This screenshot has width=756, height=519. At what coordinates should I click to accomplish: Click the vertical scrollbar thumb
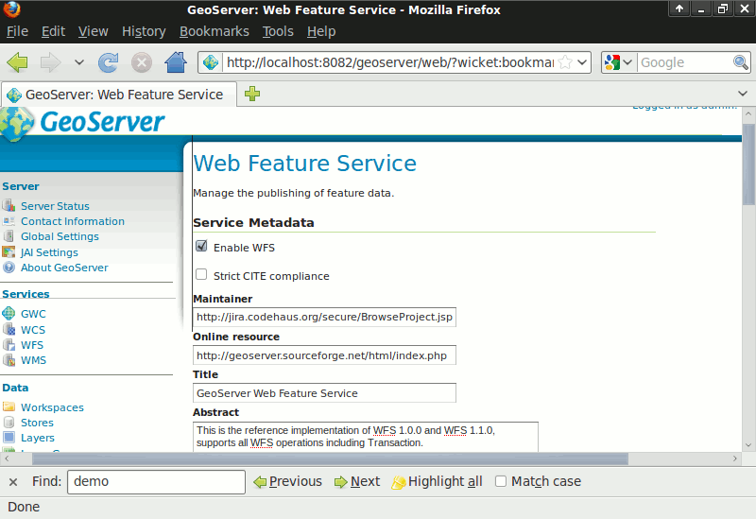pos(748,164)
